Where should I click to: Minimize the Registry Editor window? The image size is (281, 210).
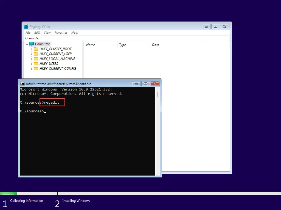(206, 27)
